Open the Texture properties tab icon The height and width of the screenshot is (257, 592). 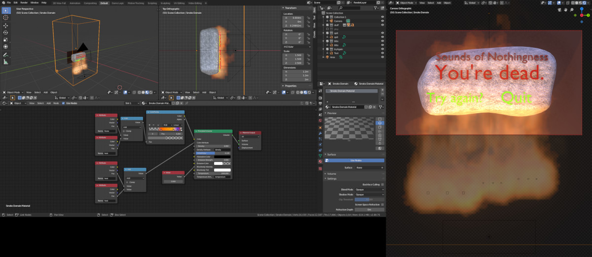pos(320,168)
